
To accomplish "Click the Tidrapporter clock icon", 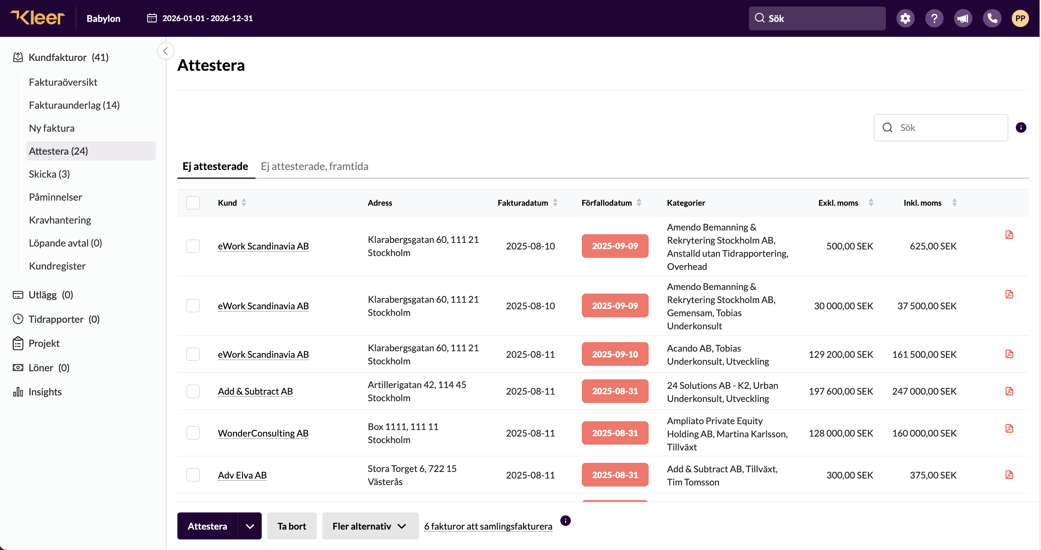I will (x=18, y=319).
